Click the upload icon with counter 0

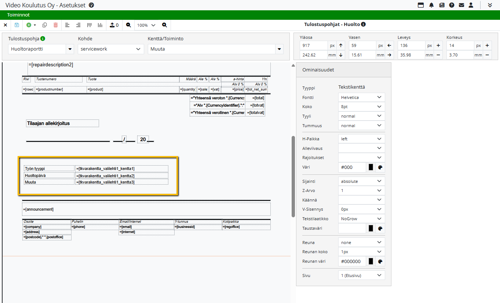point(114,25)
